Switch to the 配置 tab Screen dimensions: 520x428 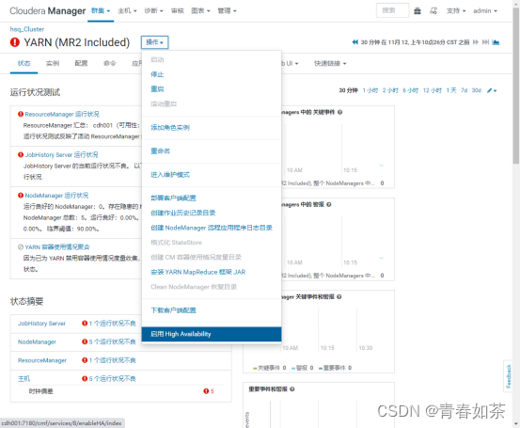(x=81, y=63)
